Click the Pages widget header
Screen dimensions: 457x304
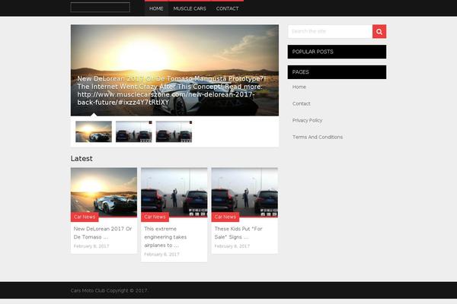tap(337, 72)
